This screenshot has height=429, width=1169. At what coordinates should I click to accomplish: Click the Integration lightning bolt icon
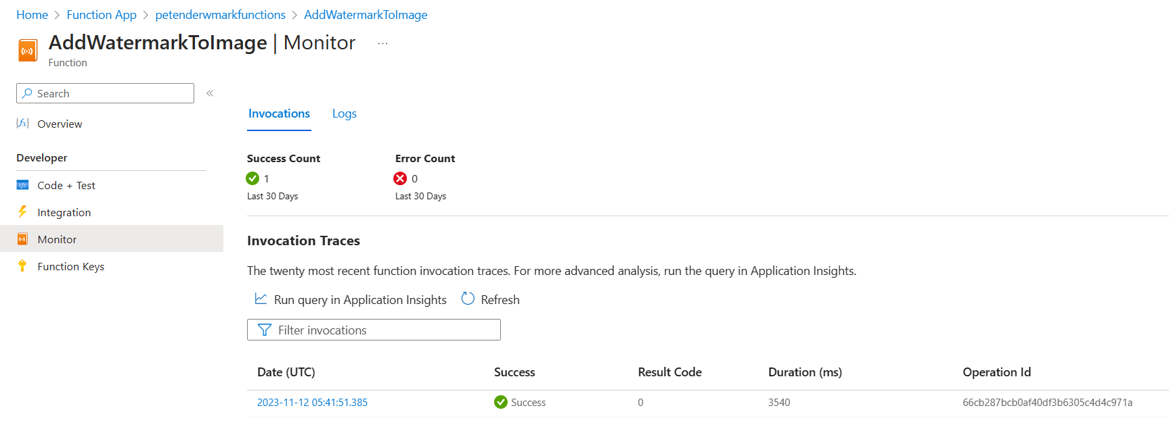[22, 211]
